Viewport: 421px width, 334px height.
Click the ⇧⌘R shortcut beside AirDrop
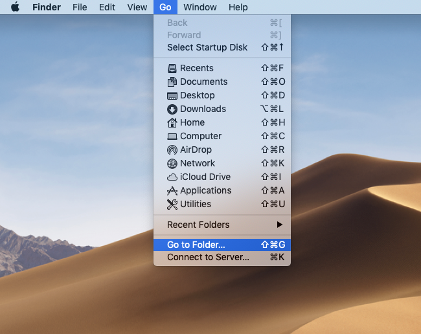pyautogui.click(x=273, y=150)
